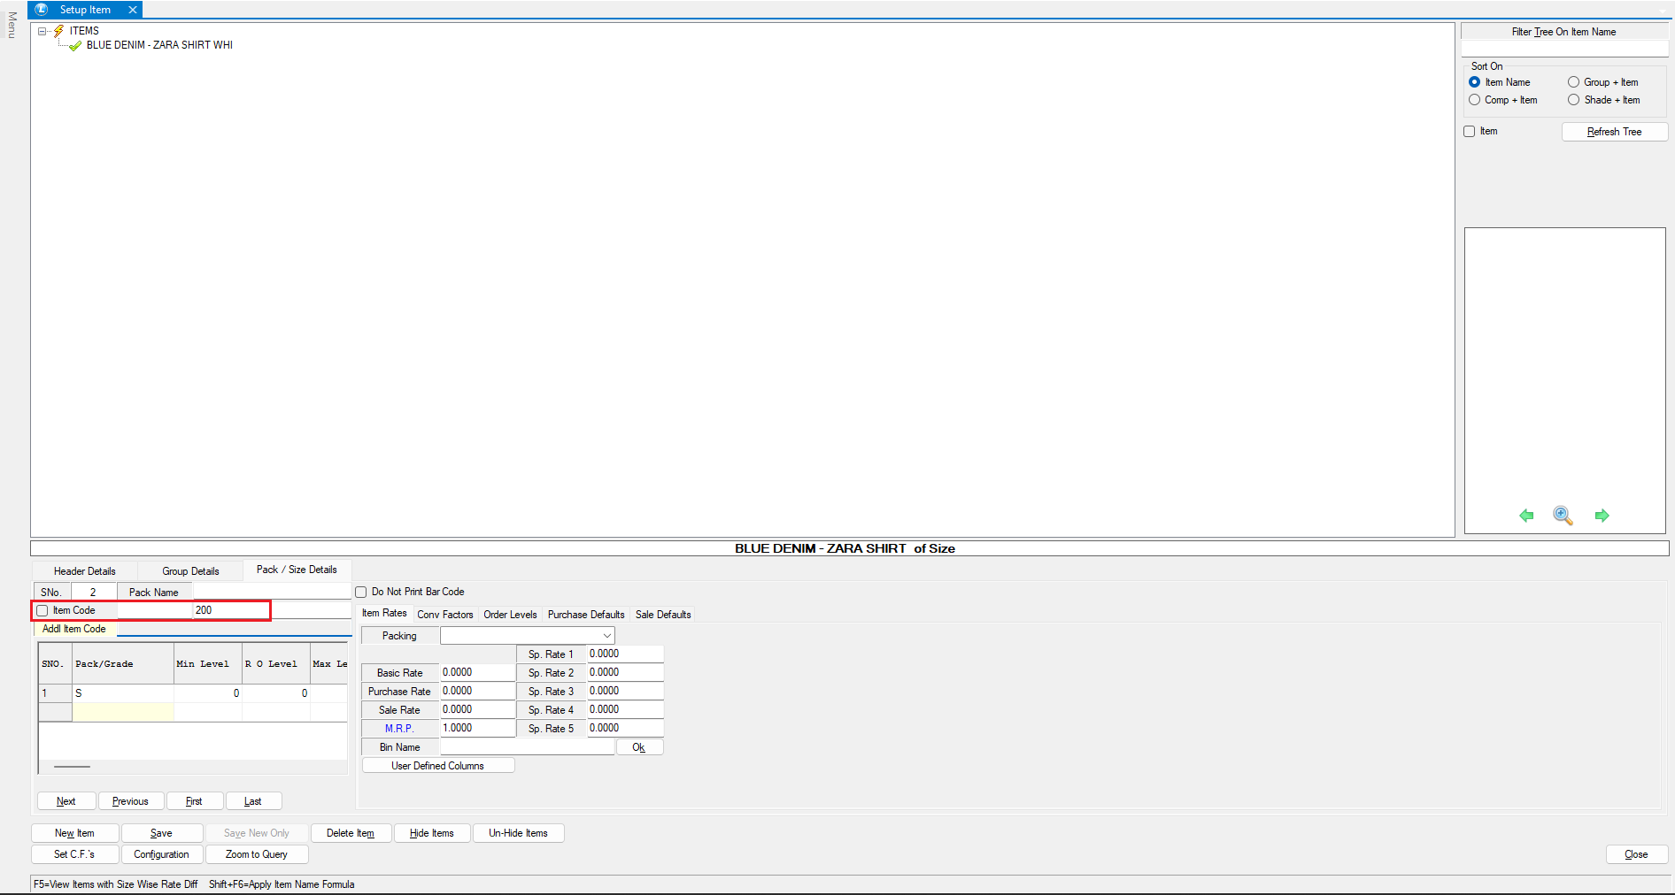The image size is (1675, 895).
Task: Select the Shade + Item radio button
Action: (1573, 100)
